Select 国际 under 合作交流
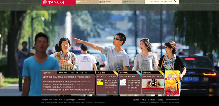The image size is (219, 106). point(145,76)
